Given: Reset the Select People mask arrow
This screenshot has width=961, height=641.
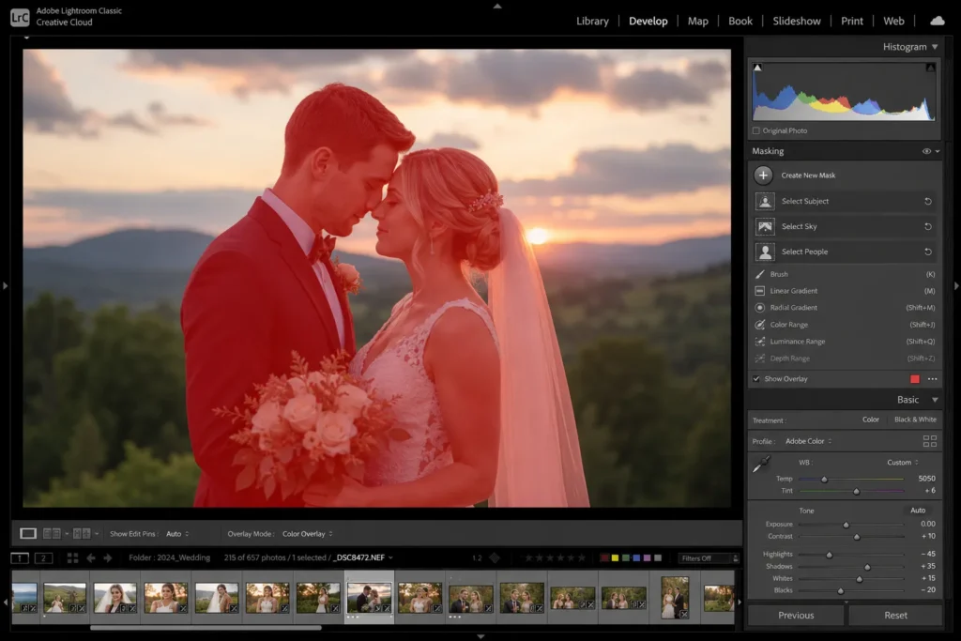Looking at the screenshot, I should click(928, 252).
